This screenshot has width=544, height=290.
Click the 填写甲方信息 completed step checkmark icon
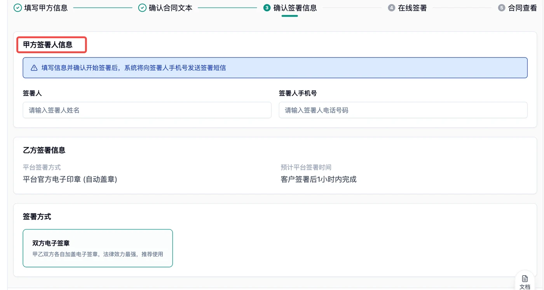[17, 8]
